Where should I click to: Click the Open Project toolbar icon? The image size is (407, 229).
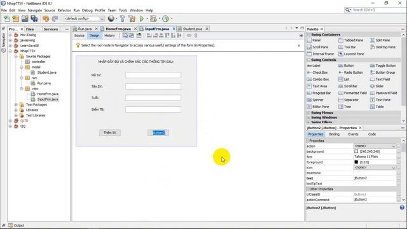coord(25,18)
